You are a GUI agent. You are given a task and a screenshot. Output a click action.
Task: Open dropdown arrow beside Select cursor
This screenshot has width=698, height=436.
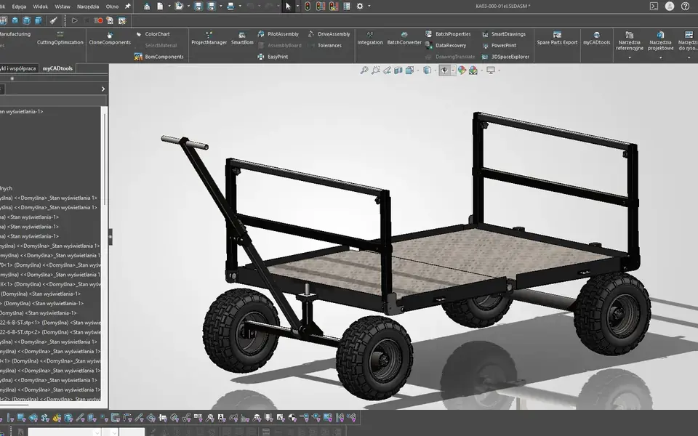pyautogui.click(x=297, y=7)
